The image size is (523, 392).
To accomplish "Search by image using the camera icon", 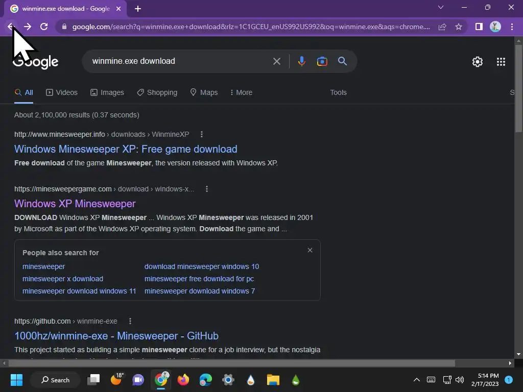I will click(322, 61).
